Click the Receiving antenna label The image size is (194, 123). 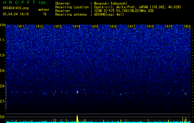pyautogui.click(x=71, y=14)
